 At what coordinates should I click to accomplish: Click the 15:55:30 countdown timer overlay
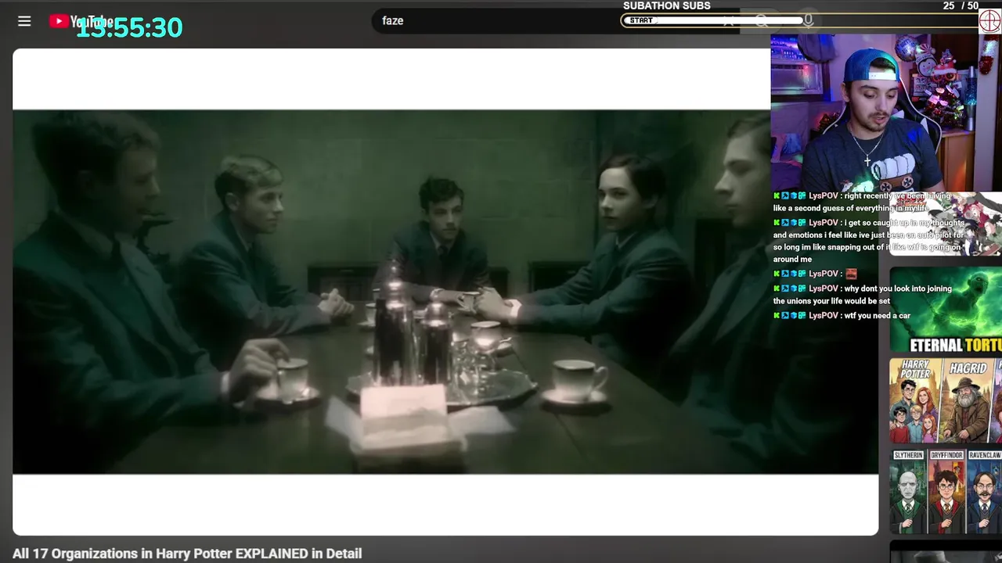pyautogui.click(x=129, y=27)
